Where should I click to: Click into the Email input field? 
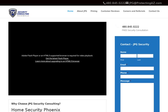pyautogui.click(x=137, y=68)
